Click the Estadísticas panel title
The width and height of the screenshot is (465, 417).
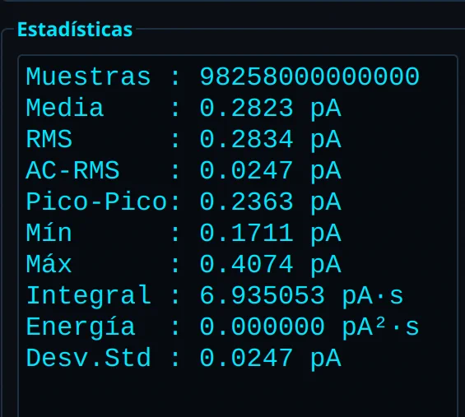coord(75,30)
